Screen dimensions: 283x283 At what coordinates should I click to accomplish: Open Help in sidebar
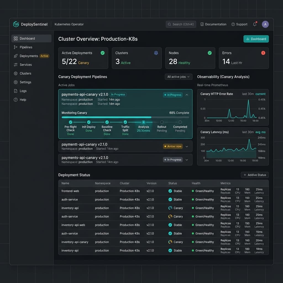pyautogui.click(x=32, y=99)
